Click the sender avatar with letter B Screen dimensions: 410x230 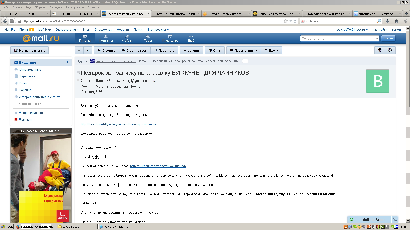click(378, 81)
